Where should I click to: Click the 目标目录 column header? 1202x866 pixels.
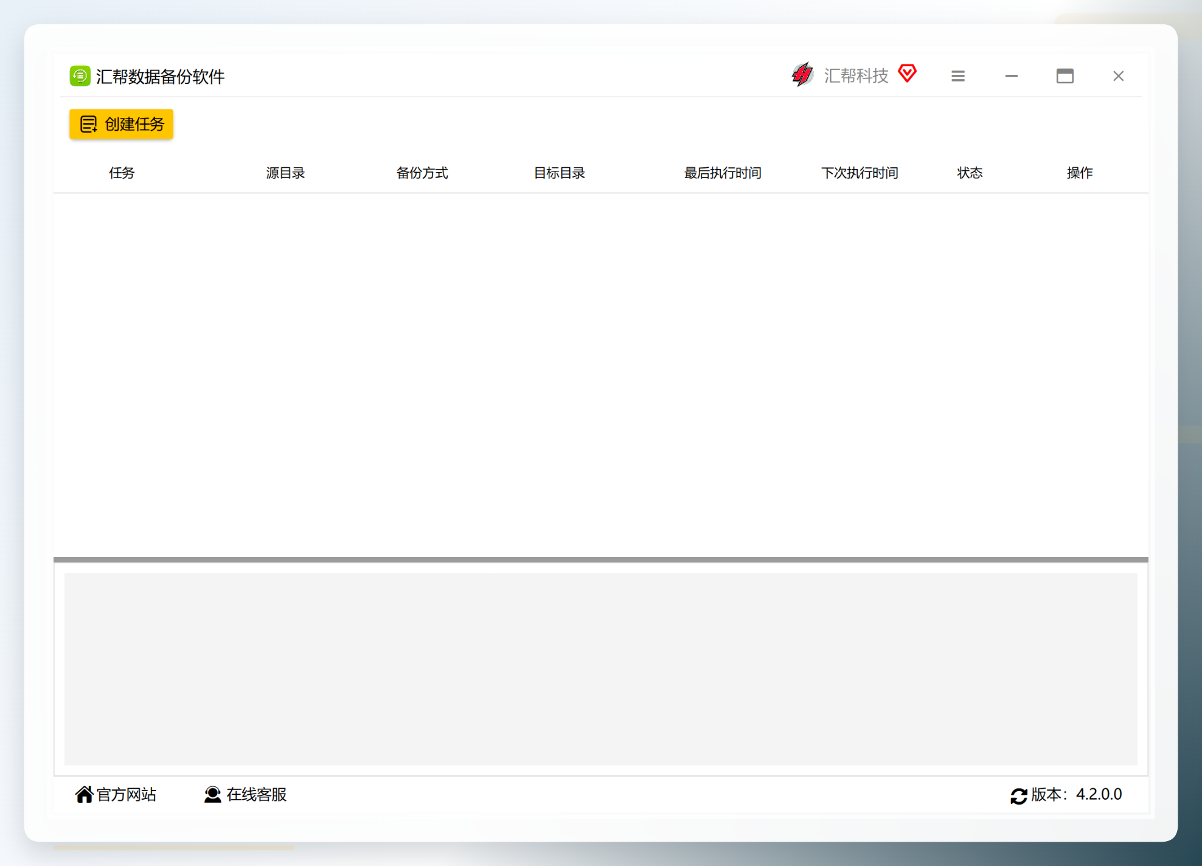pos(559,173)
